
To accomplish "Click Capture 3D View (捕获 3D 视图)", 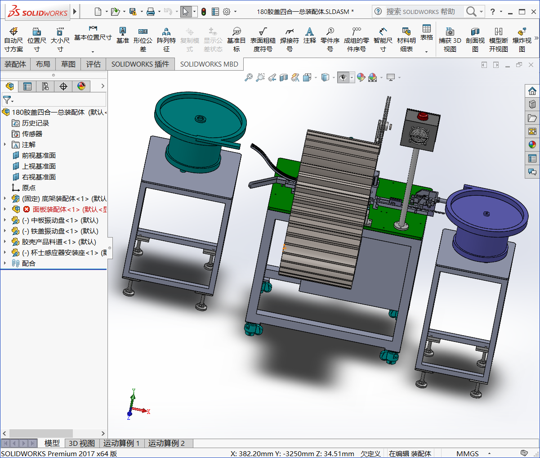I will (x=450, y=39).
